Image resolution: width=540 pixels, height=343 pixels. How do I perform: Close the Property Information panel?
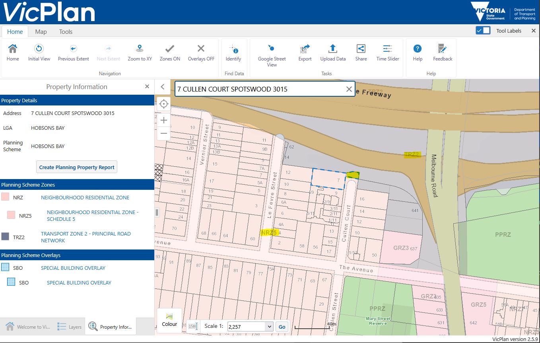point(147,86)
